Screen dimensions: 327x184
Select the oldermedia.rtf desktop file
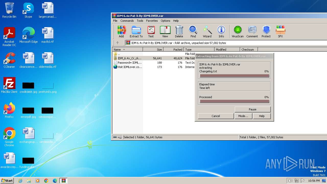(48, 60)
